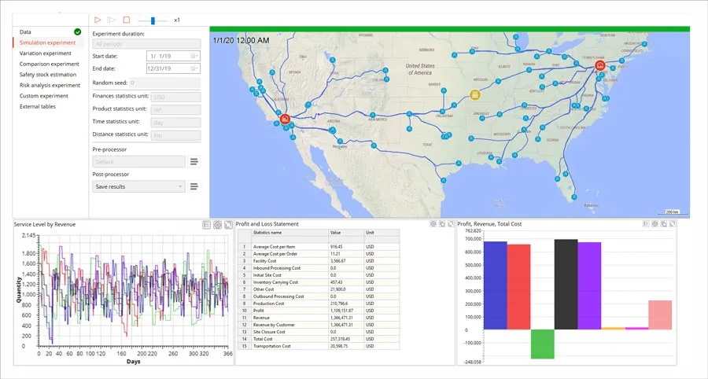708x379 pixels.
Task: Open settings gear of Profit and Loss Statement
Action: tap(433, 224)
